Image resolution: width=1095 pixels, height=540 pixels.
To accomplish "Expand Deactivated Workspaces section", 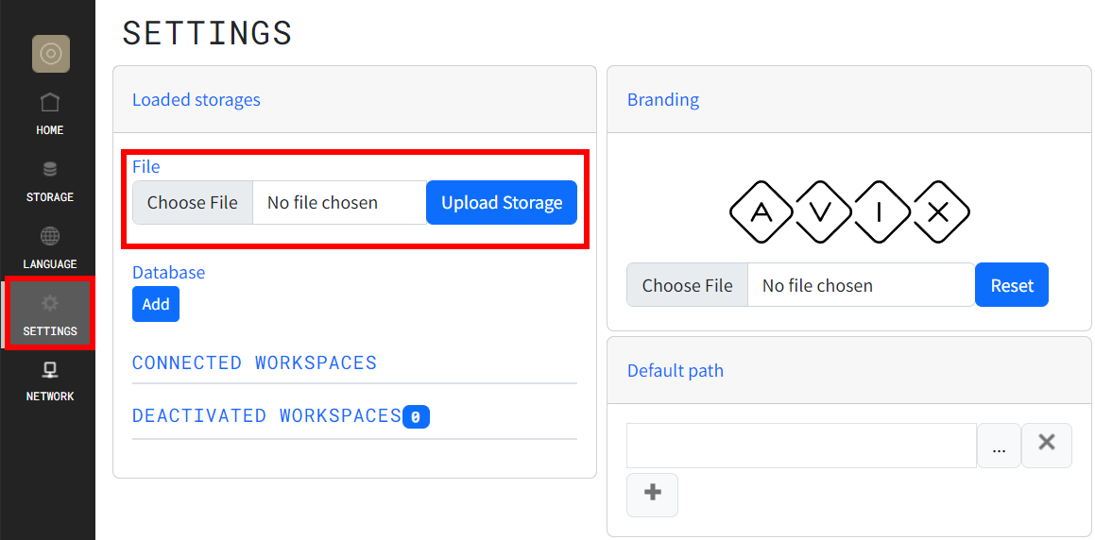I will click(267, 415).
